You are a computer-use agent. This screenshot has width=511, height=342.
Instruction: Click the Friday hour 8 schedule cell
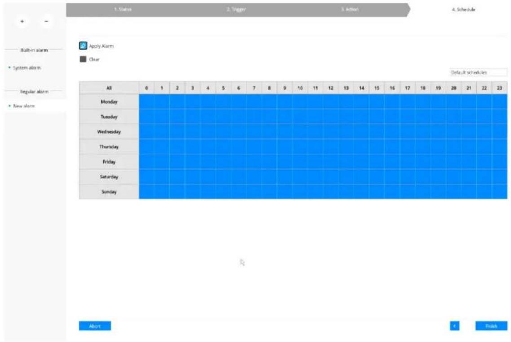tap(269, 162)
